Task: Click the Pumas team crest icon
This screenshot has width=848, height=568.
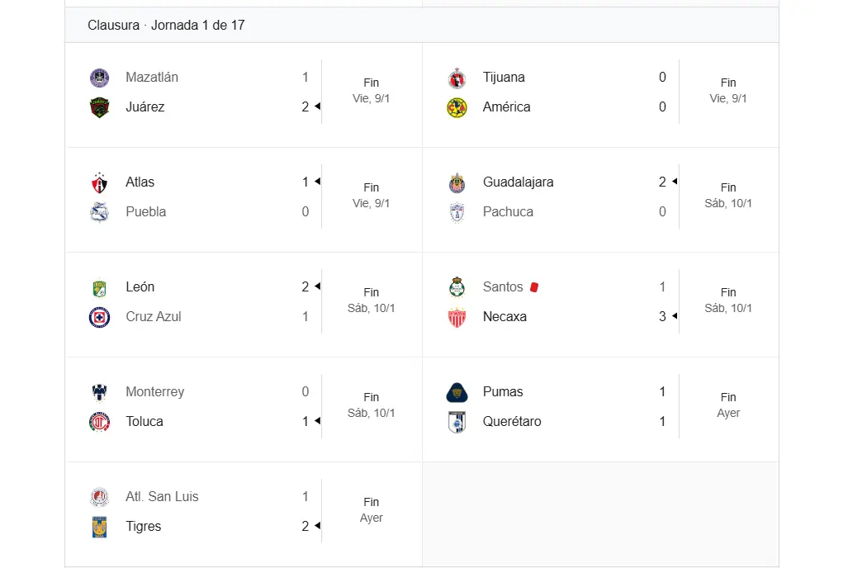Action: coord(457,392)
